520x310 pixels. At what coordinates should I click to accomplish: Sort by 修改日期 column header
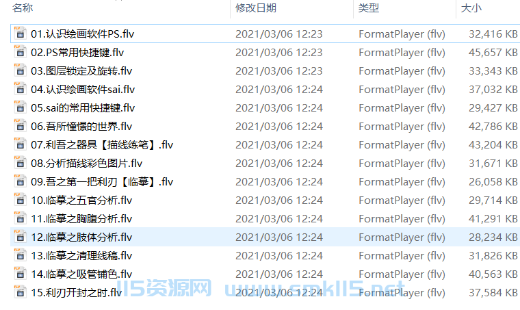click(x=256, y=8)
